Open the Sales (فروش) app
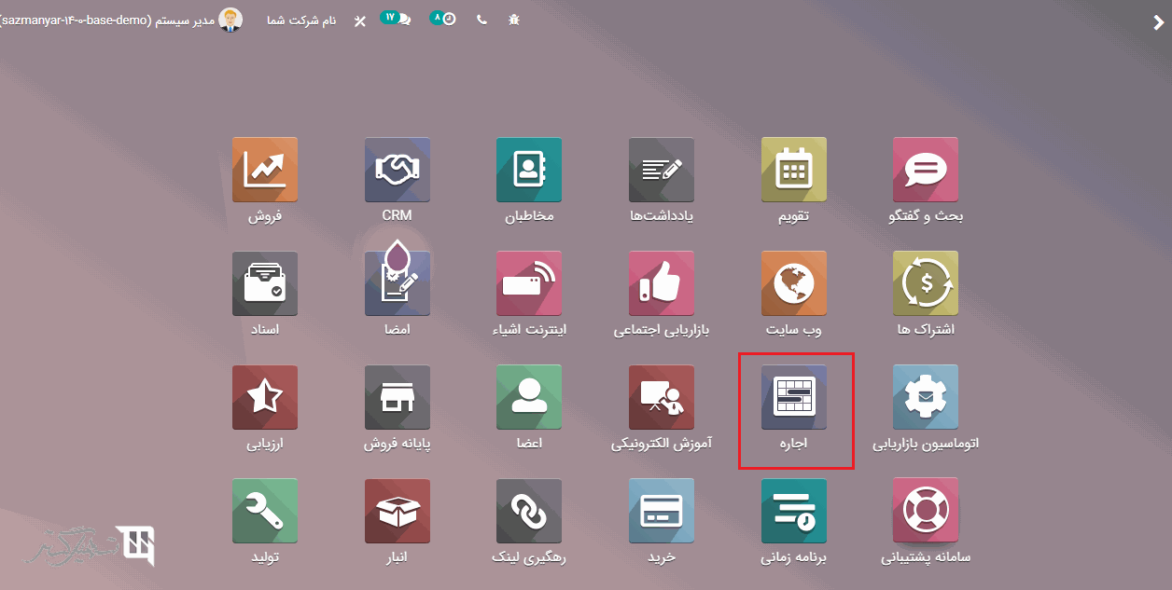The width and height of the screenshot is (1172, 590). coord(265,170)
